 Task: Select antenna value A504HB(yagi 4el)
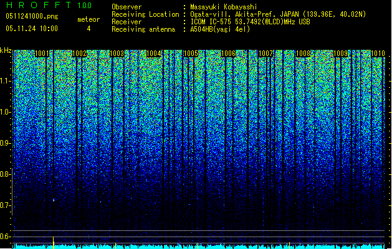(x=220, y=29)
